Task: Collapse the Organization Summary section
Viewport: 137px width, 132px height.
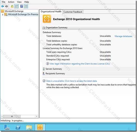Action: click(89, 28)
